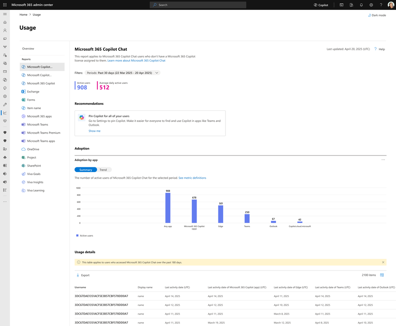Switch to the Summary view
396x326 pixels.
click(x=86, y=170)
